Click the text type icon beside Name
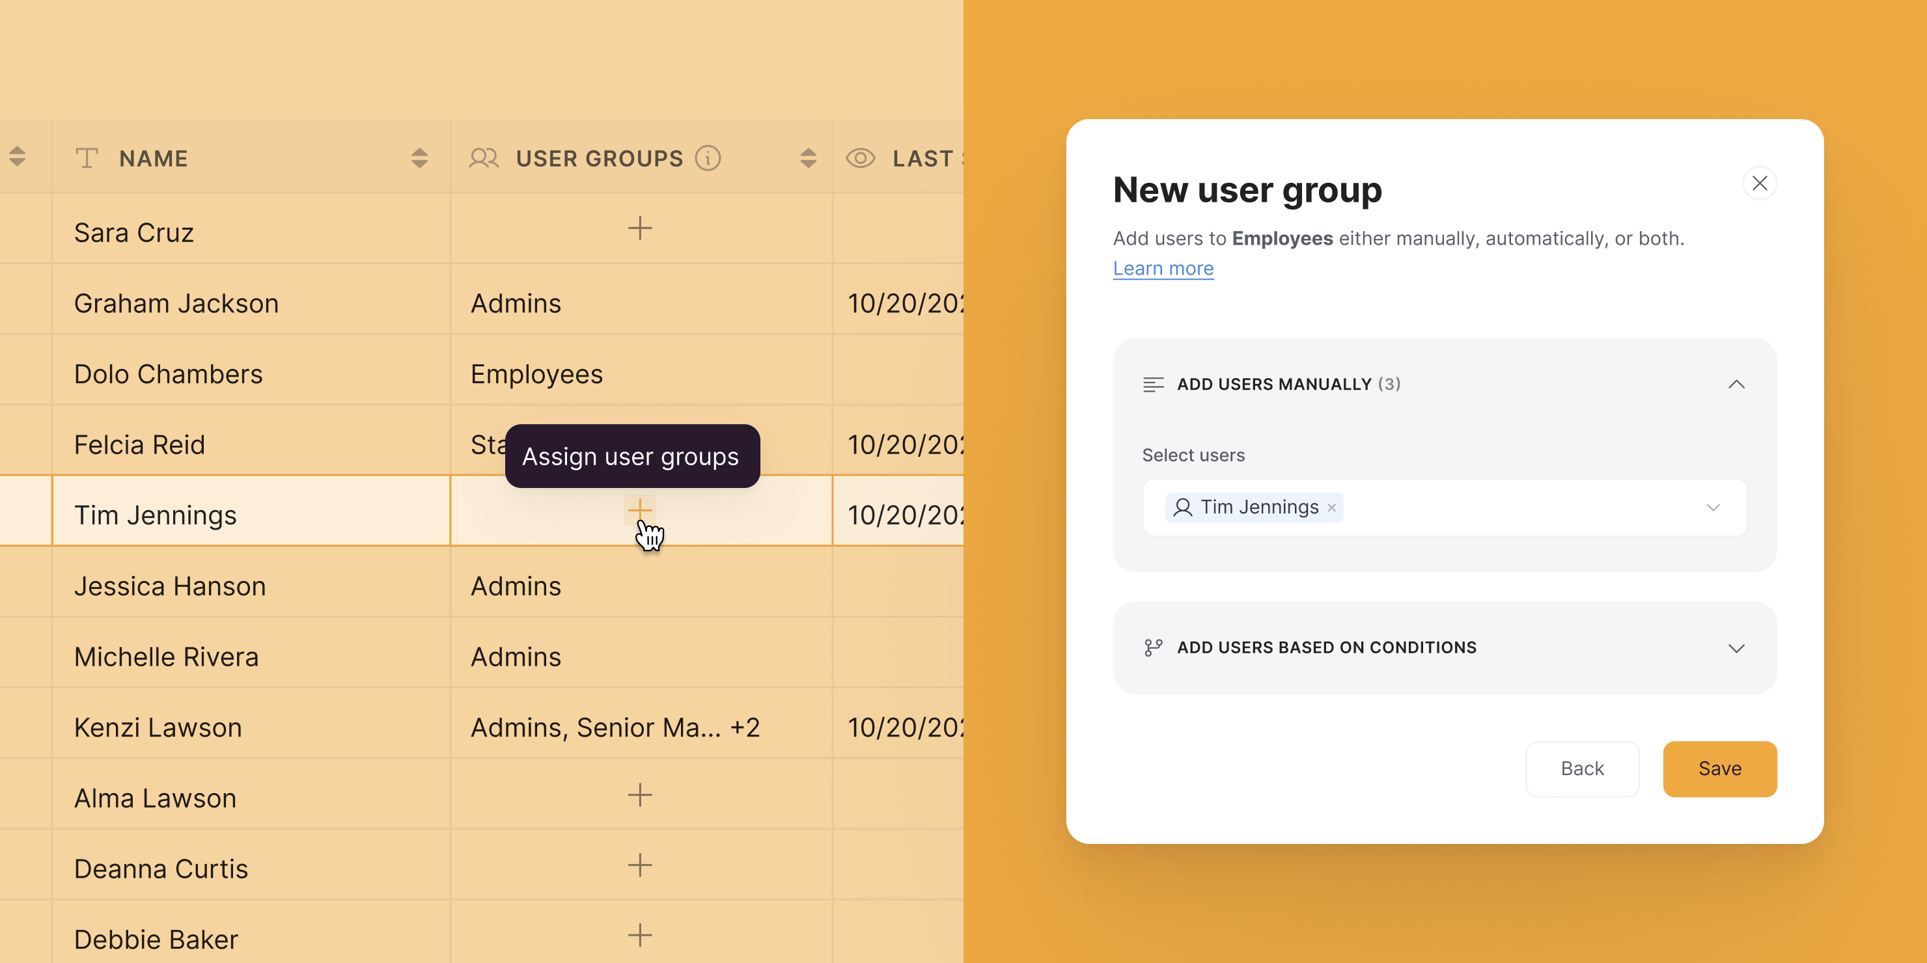The width and height of the screenshot is (1927, 963). [x=87, y=157]
